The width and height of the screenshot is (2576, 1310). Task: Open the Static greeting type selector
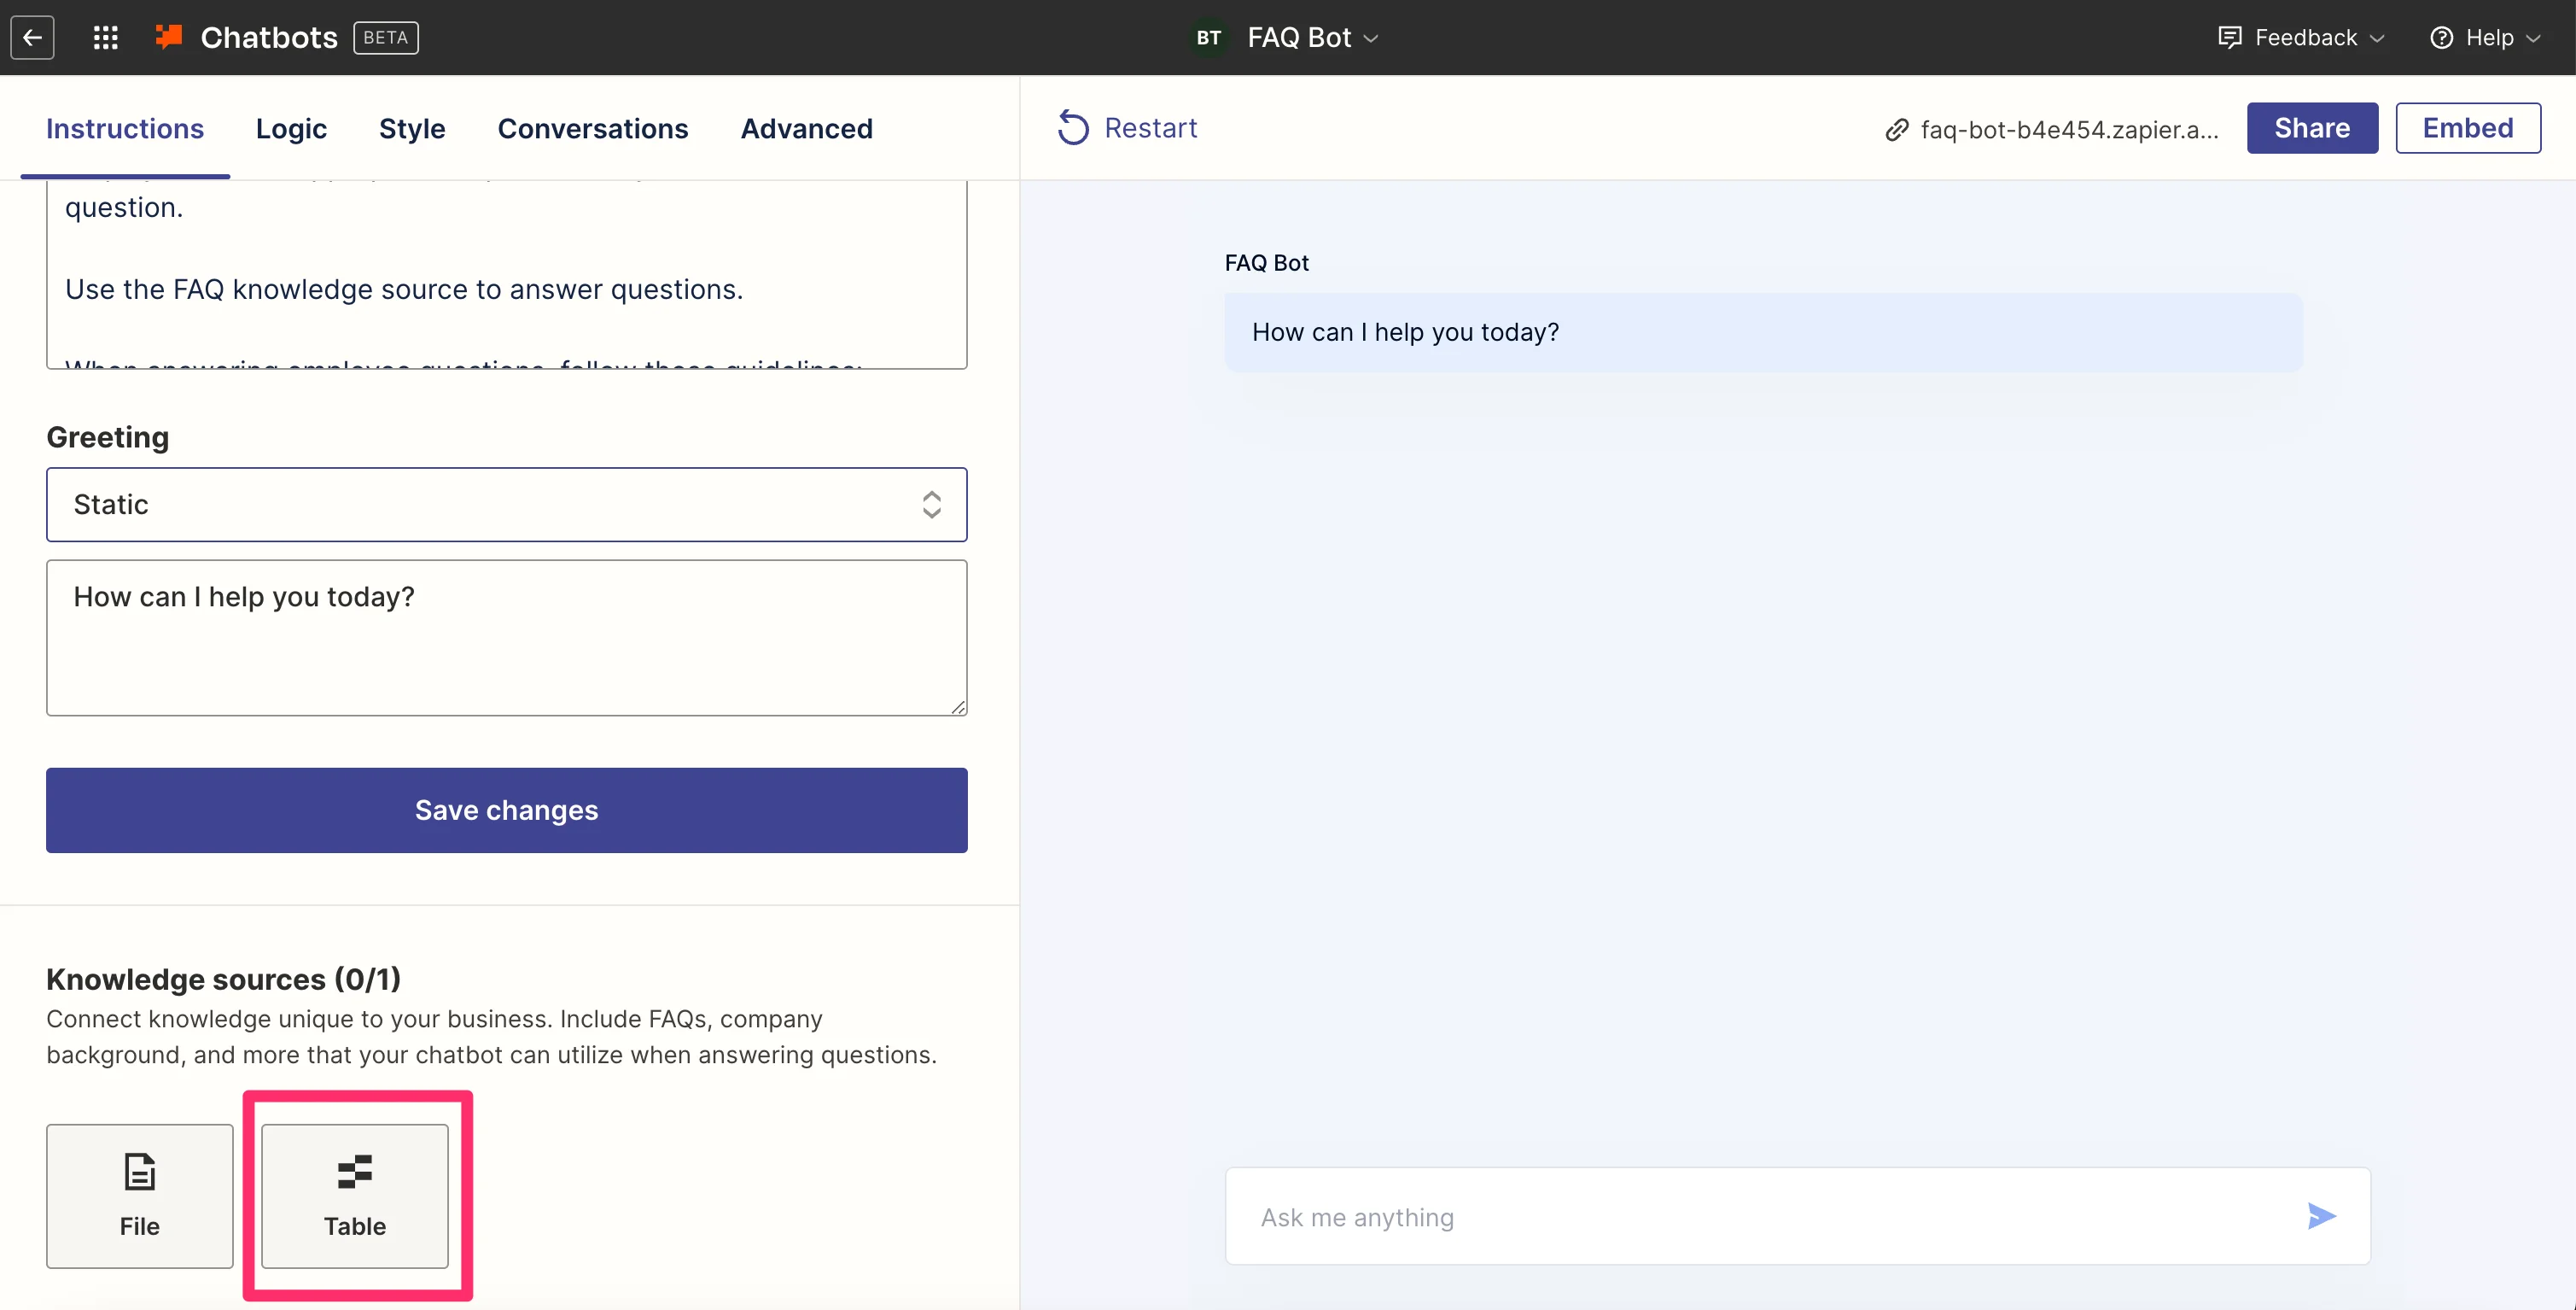[x=506, y=505]
